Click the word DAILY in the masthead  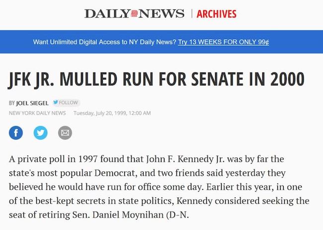pyautogui.click(x=107, y=13)
